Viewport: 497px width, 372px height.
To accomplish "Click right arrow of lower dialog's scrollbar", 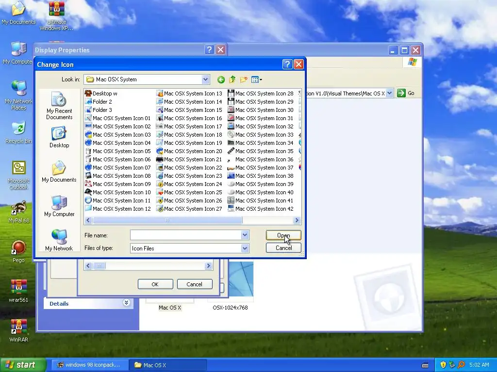I will tap(208, 266).
